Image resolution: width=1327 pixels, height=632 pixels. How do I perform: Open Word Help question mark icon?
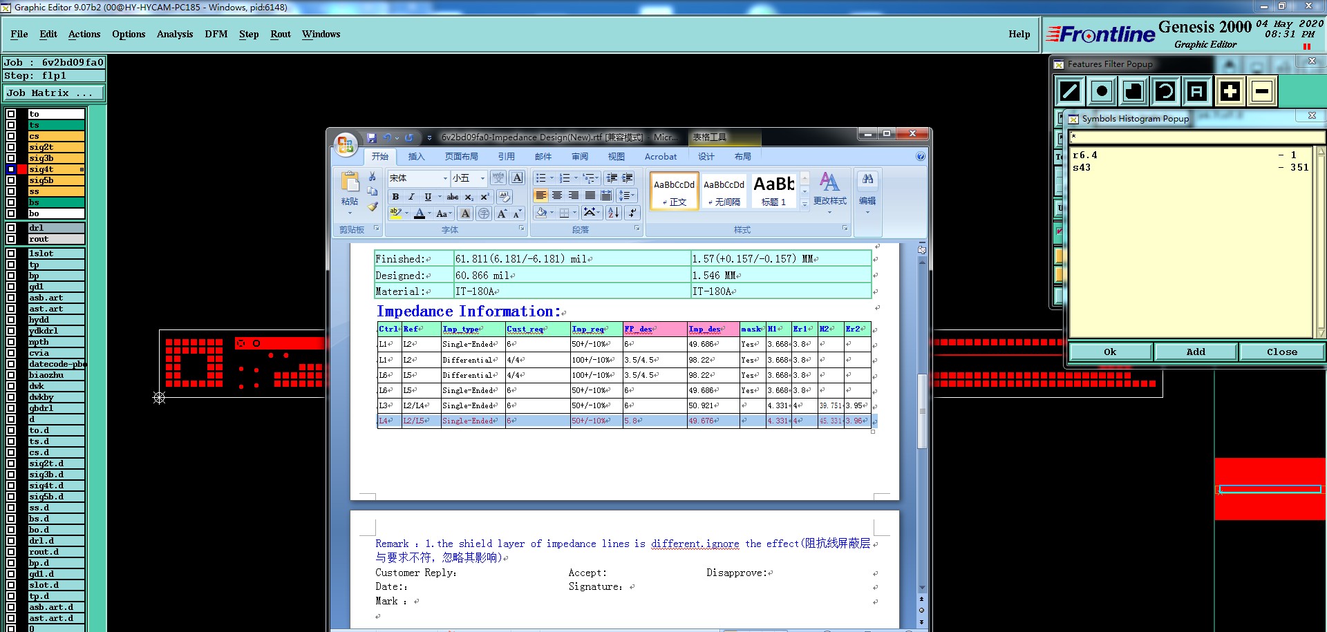(921, 157)
